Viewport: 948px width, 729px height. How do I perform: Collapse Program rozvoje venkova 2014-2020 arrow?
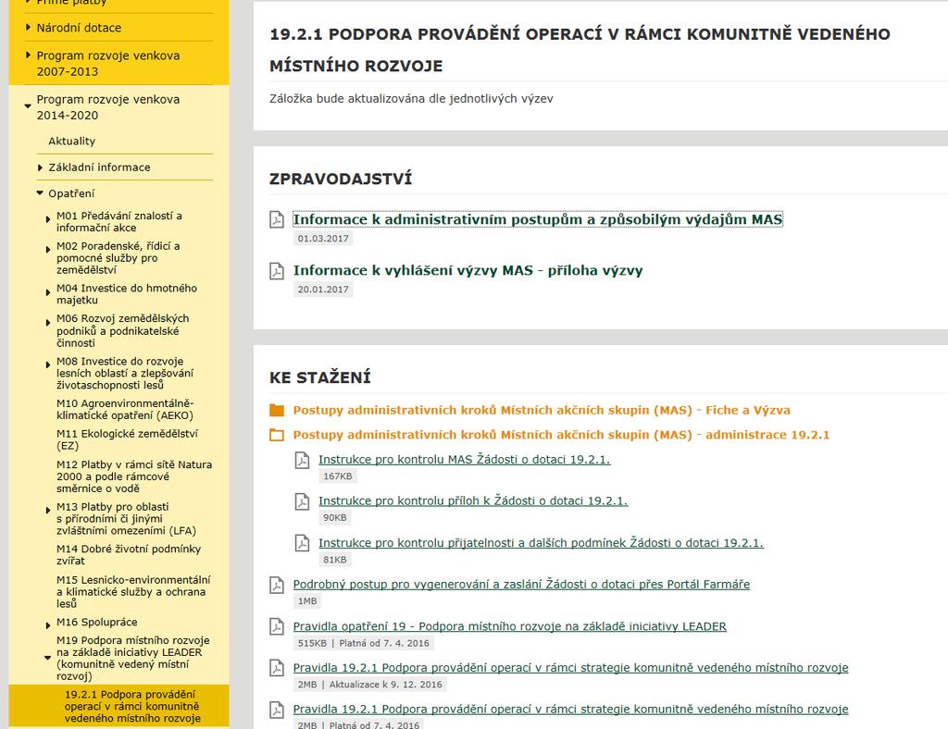click(x=28, y=105)
